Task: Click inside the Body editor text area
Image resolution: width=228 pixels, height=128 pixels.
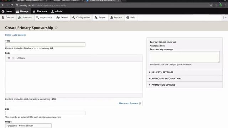Action: (74, 77)
